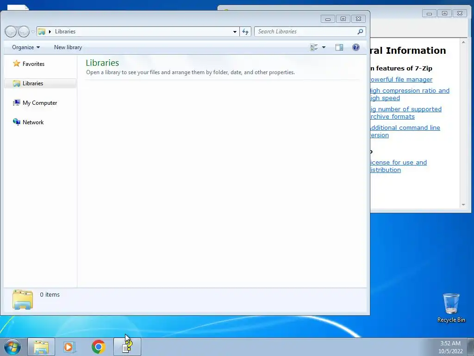
Task: Open the view options dropdown arrow
Action: coord(324,47)
